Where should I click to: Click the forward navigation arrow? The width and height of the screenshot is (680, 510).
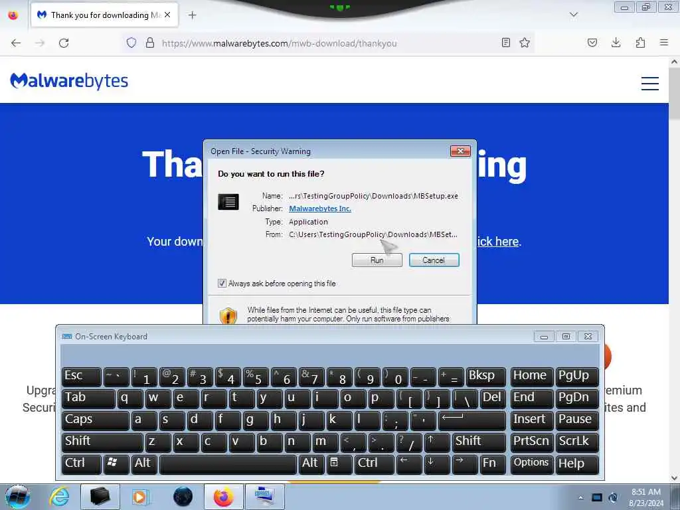pos(40,43)
